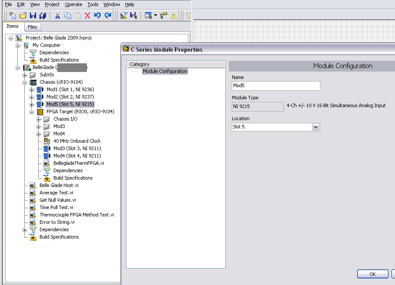Click the Mod1 module icon in the tree

[40, 89]
